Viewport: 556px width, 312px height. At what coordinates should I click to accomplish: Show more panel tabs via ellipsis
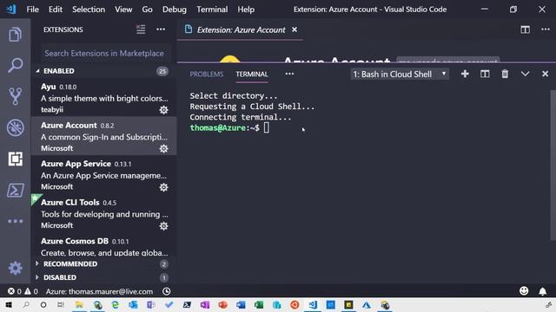[x=289, y=74]
